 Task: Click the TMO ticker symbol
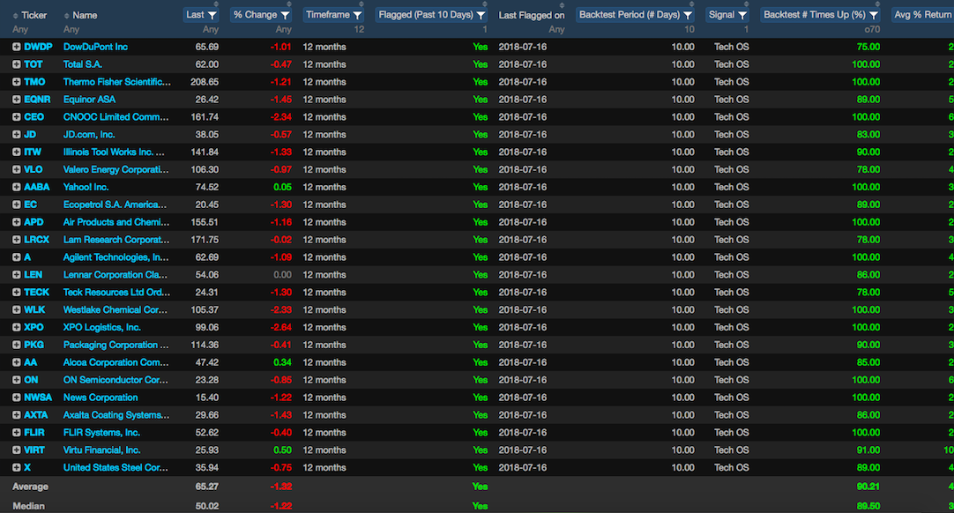pyautogui.click(x=34, y=82)
